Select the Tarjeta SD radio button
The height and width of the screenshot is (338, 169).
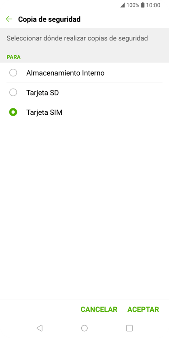click(x=13, y=93)
